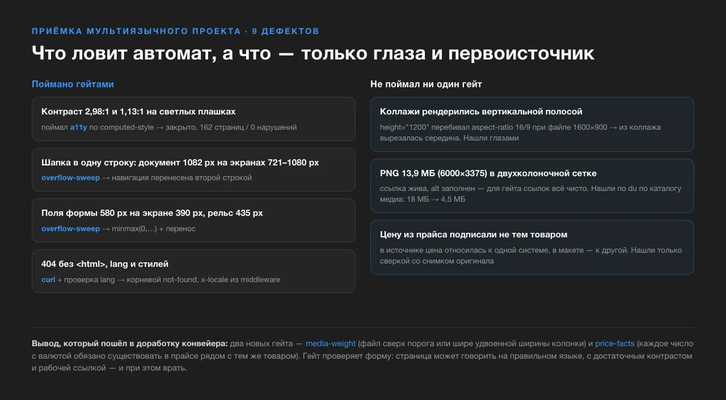Select card title 'Коллажи рендерились вертикальной полосой'

(481, 112)
